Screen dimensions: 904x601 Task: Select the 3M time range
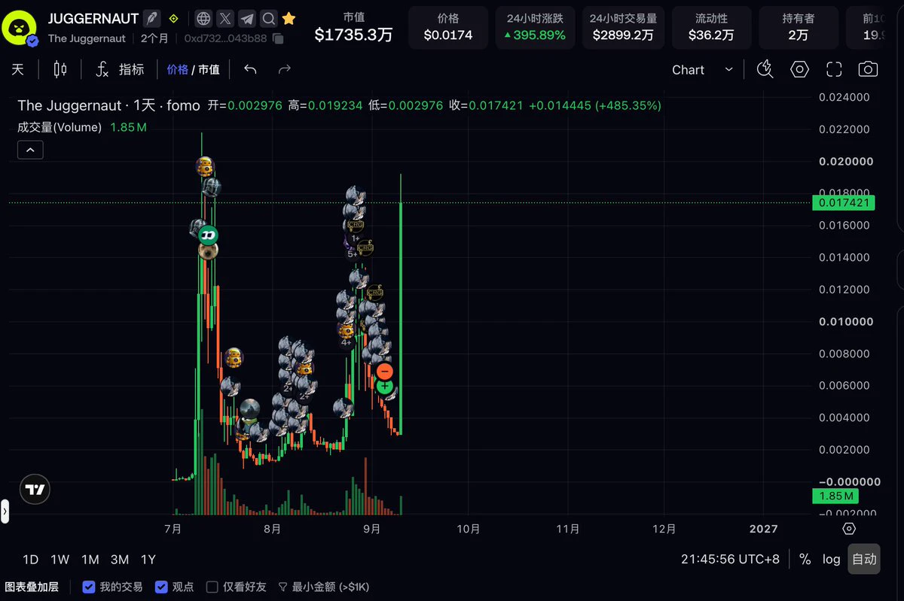coord(120,559)
